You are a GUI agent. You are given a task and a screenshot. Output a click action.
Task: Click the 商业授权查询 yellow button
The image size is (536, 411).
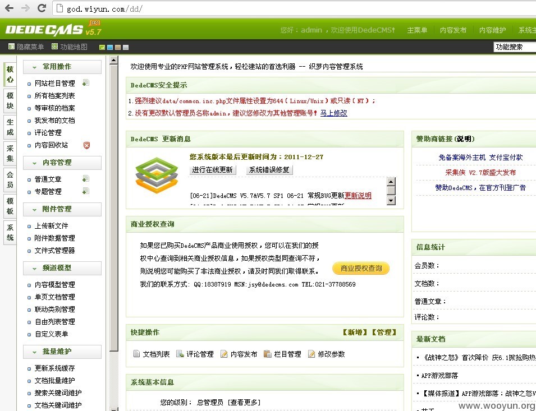[361, 269]
